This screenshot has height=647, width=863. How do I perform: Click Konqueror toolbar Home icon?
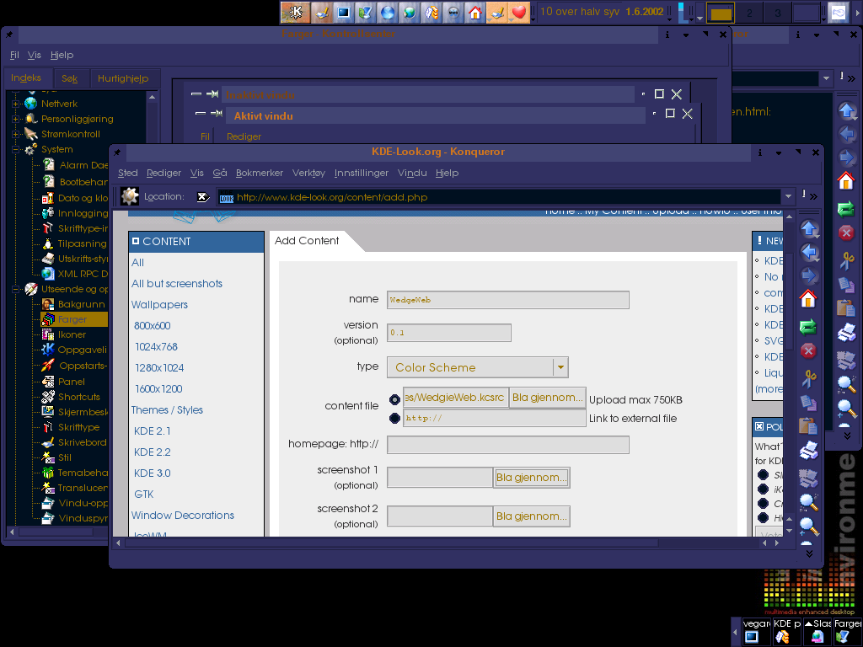[808, 299]
